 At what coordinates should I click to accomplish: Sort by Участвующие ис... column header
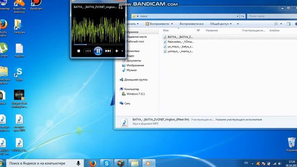[254, 30]
